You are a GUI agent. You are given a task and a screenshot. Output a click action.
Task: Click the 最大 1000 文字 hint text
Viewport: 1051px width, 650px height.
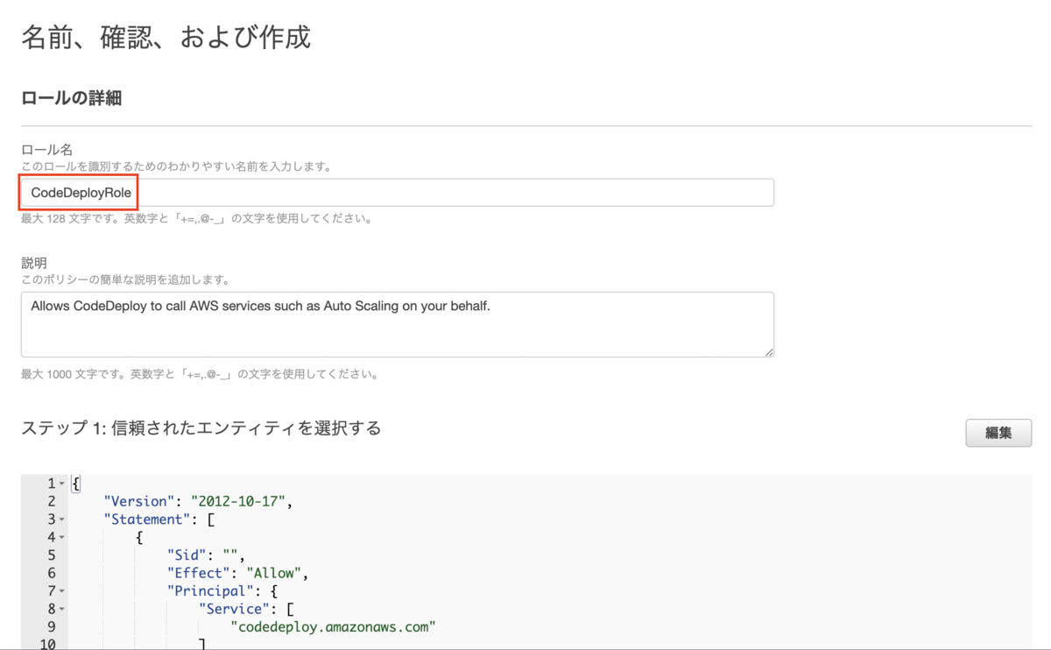pyautogui.click(x=200, y=374)
